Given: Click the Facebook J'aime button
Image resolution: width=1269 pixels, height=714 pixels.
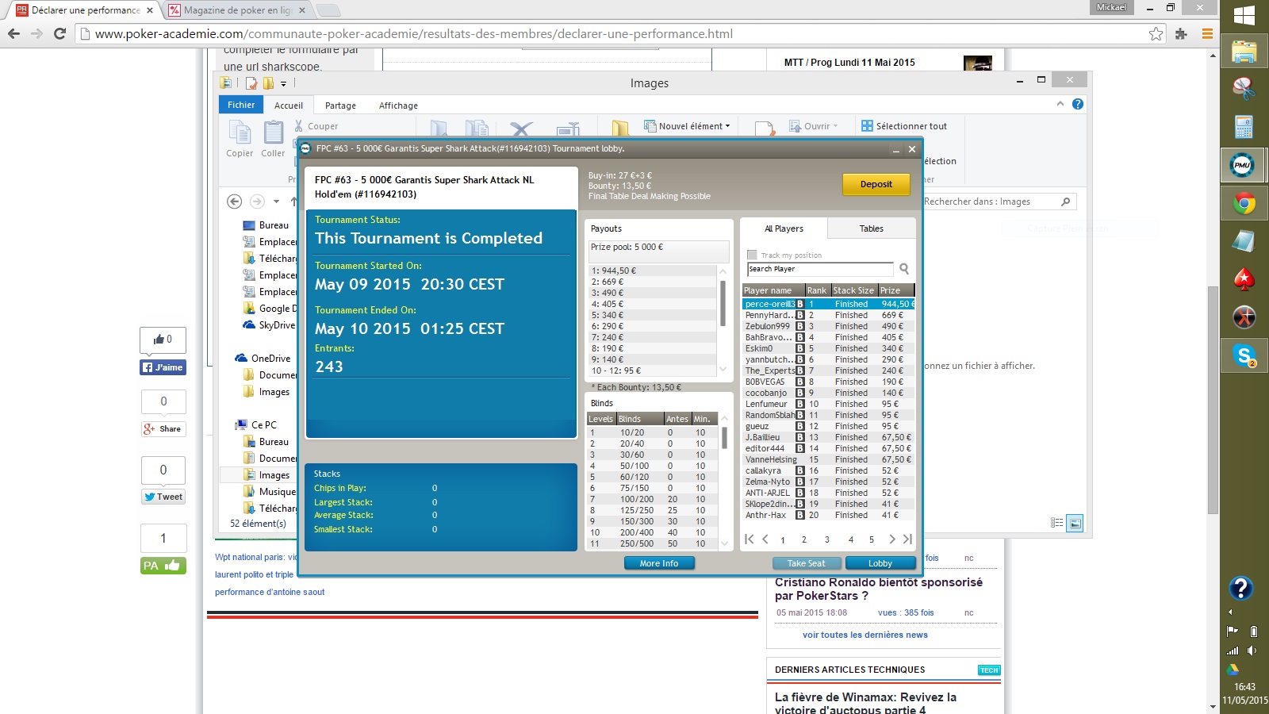Looking at the screenshot, I should pyautogui.click(x=163, y=367).
